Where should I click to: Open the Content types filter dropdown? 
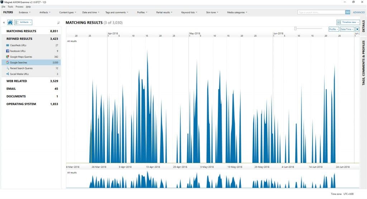[x=68, y=13]
